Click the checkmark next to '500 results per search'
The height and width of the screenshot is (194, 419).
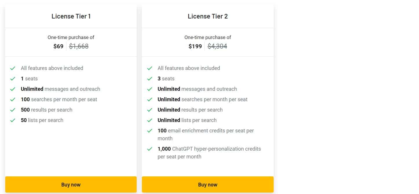point(13,110)
